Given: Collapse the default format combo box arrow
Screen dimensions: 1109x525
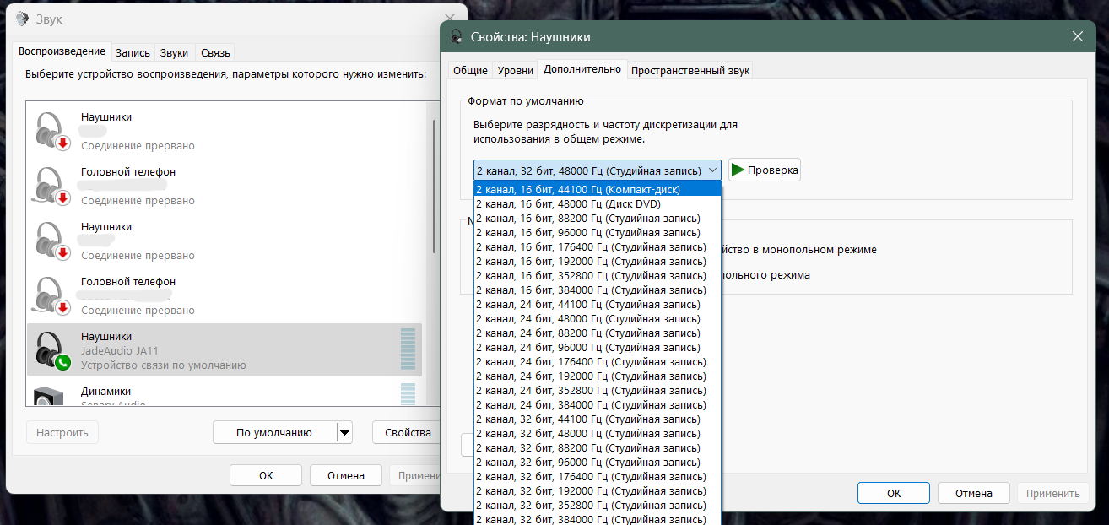Looking at the screenshot, I should 711,170.
